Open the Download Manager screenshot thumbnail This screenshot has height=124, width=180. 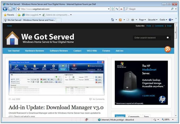point(56,78)
